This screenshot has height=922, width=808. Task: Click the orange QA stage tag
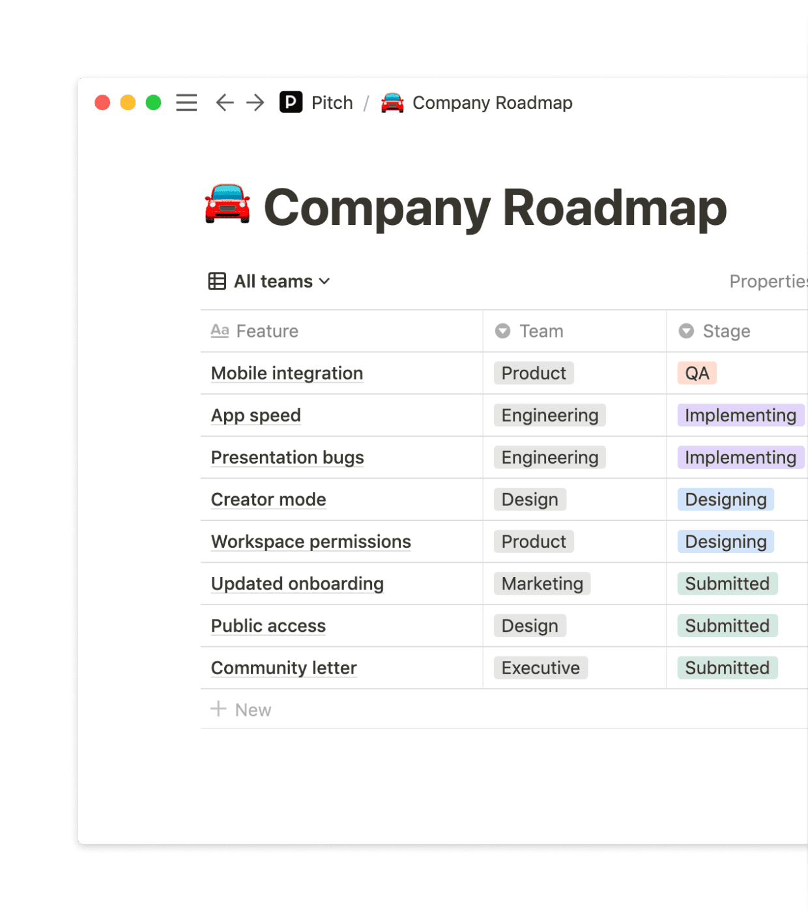point(697,373)
